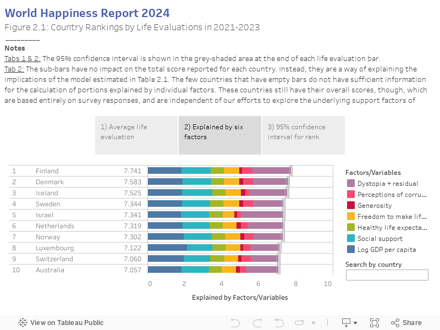Select Explained by six factors tab
Viewport: 440px width, 330px height.
[220, 135]
